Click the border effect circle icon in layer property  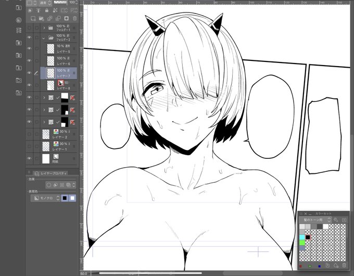click(x=49, y=185)
